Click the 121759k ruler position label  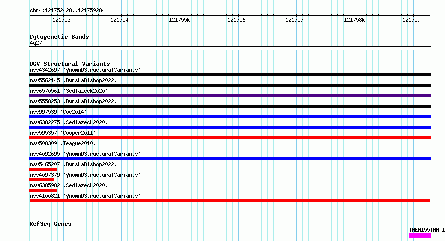point(413,20)
